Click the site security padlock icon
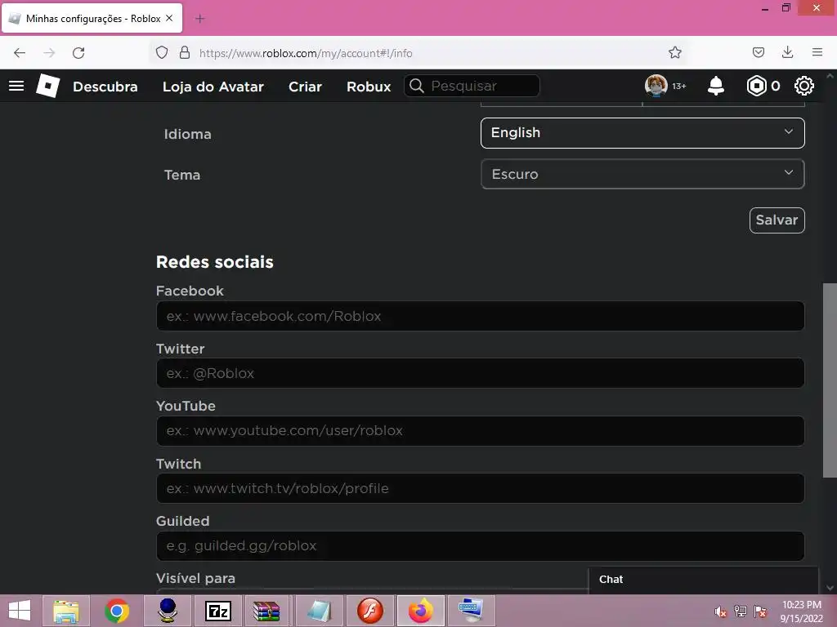The image size is (837, 627). (x=185, y=53)
